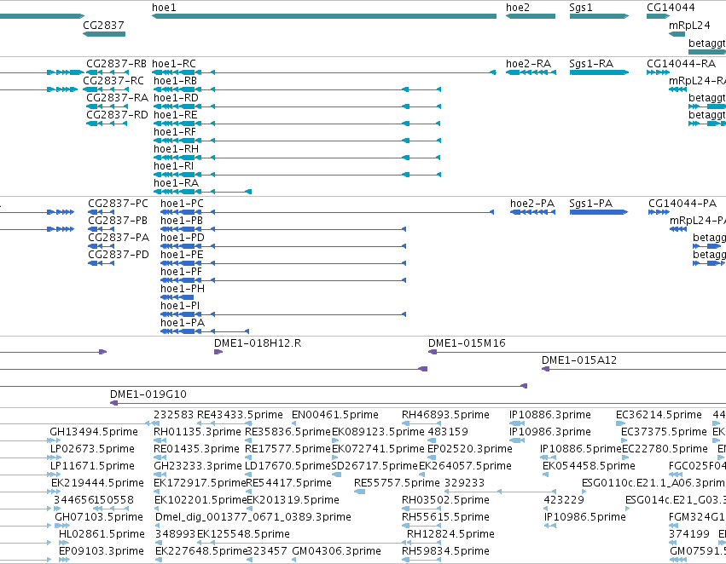
Task: Select EST EN00461.5prime
Action: pos(335,415)
